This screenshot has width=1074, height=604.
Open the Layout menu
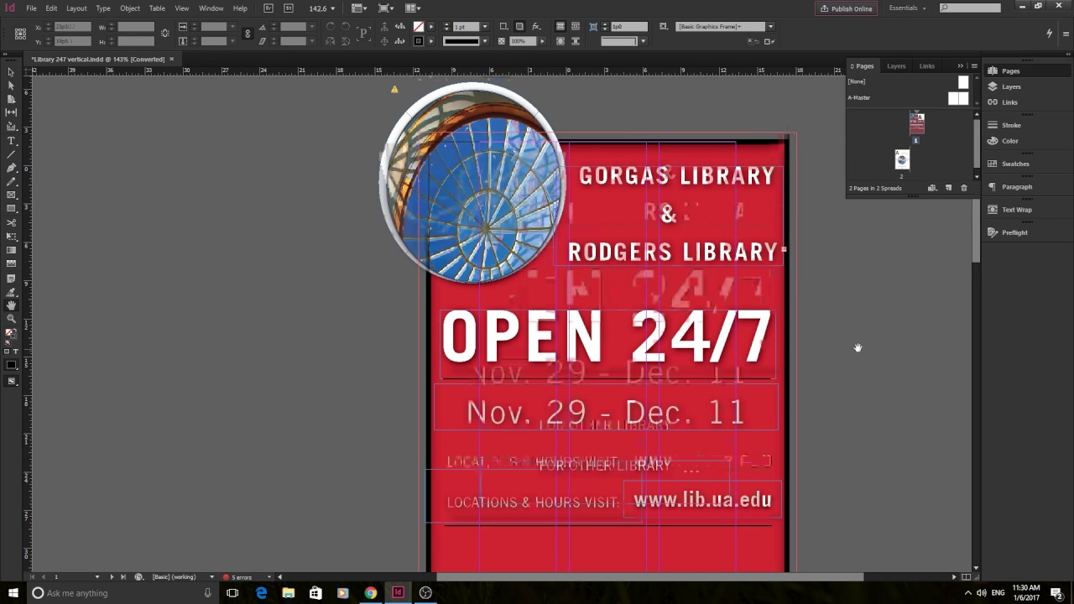tap(76, 8)
